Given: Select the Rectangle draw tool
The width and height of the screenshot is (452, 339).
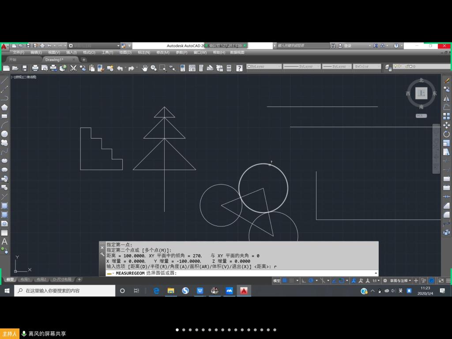Looking at the screenshot, I should click(4, 117).
